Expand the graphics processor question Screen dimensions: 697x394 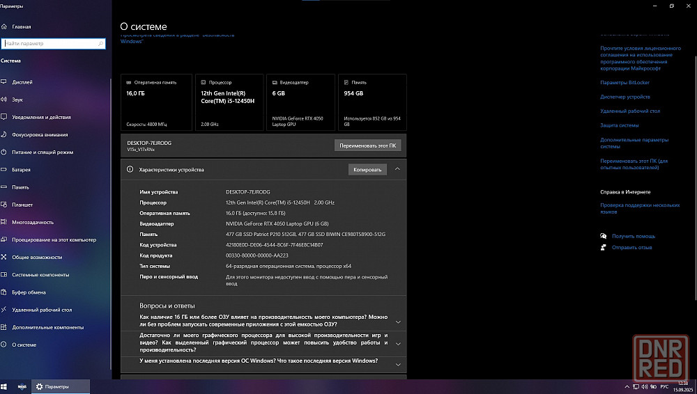point(398,343)
